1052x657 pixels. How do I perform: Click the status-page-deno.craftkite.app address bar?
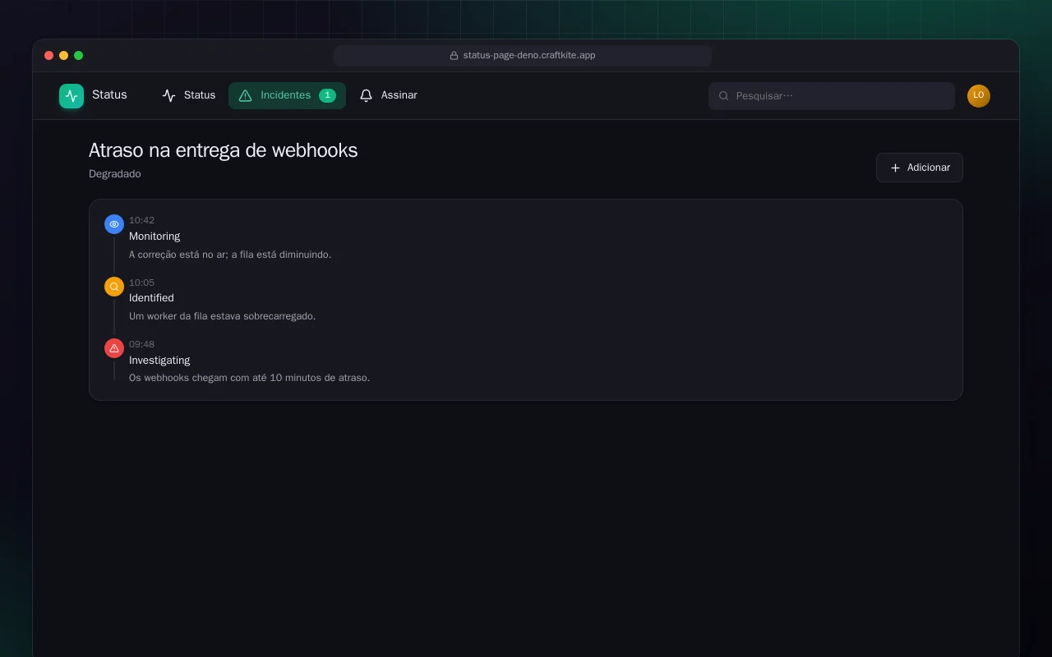tap(523, 56)
